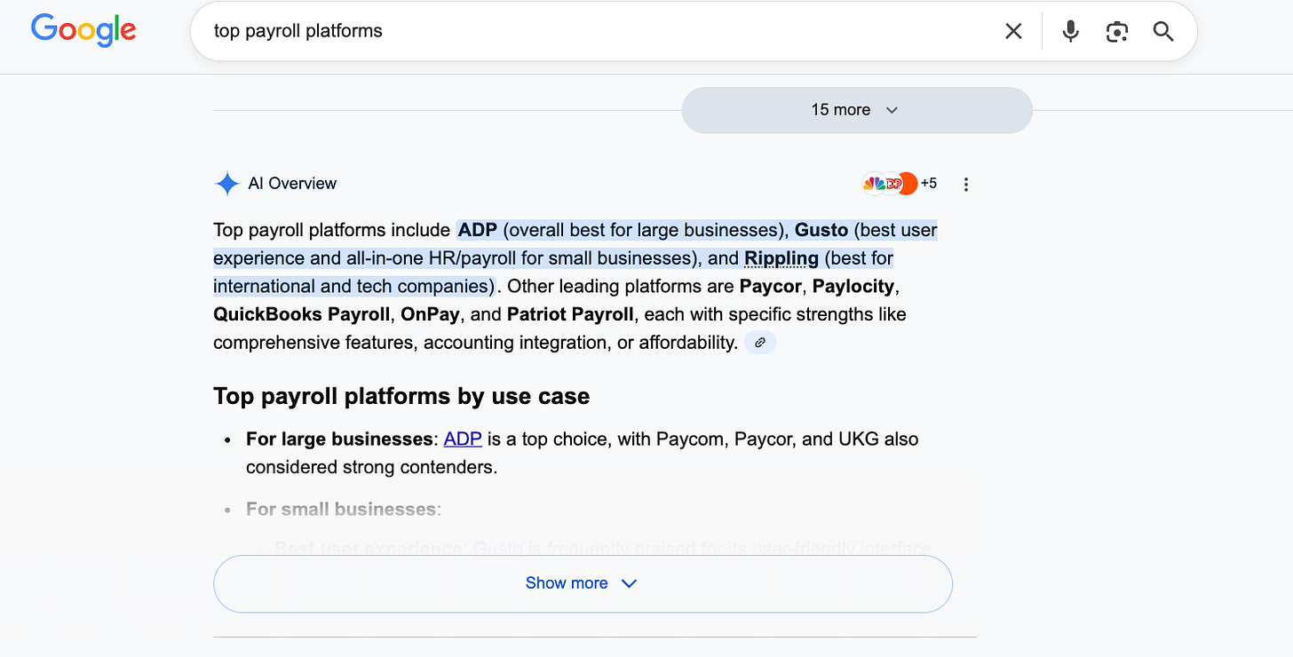The image size is (1293, 657).
Task: Click the link chip after "affordability."
Action: click(x=760, y=343)
